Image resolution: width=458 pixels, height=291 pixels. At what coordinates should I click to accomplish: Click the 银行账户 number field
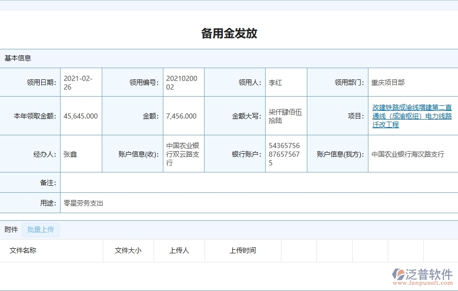[285, 154]
